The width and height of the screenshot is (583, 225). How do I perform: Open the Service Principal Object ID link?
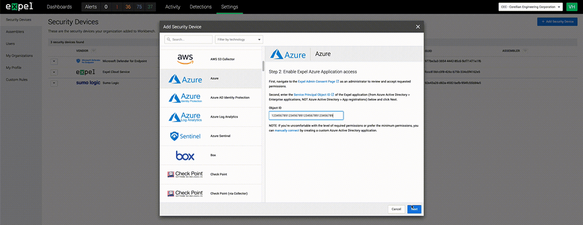coord(314,95)
